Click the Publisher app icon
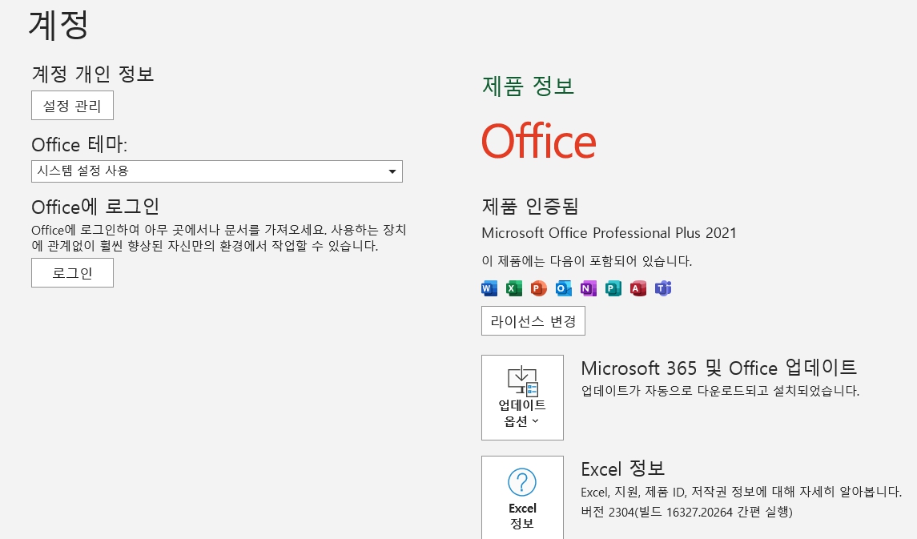This screenshot has width=917, height=539. click(x=613, y=288)
